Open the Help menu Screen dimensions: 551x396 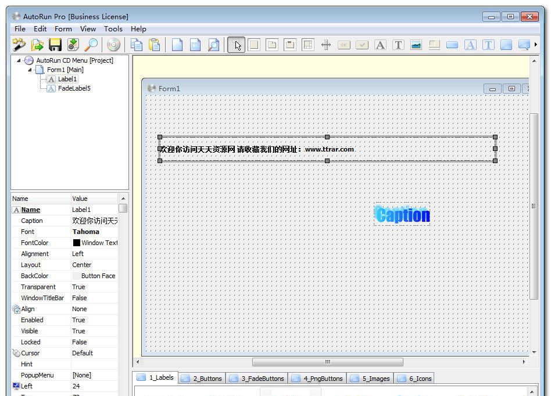click(138, 29)
